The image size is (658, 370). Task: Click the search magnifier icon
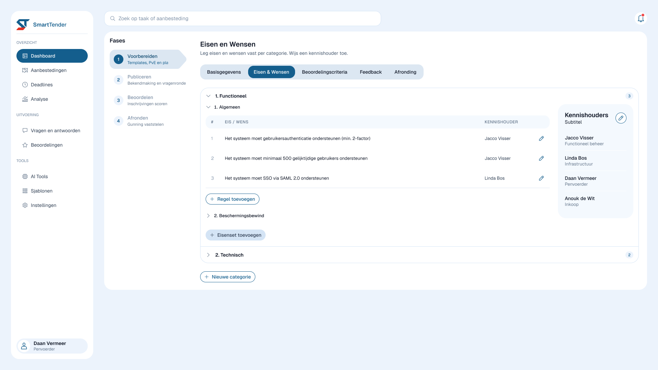pyautogui.click(x=112, y=18)
